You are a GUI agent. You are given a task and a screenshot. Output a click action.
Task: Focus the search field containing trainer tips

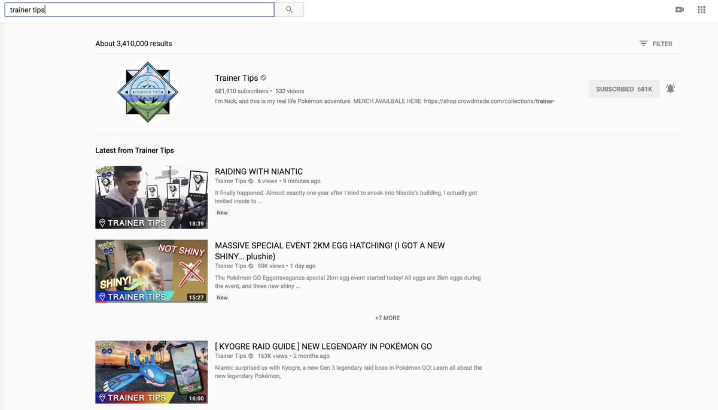click(139, 10)
